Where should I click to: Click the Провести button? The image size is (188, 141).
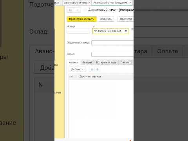[x=126, y=19]
